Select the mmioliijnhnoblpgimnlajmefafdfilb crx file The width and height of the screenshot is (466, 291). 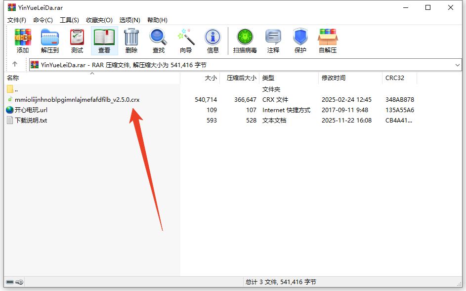(x=72, y=99)
